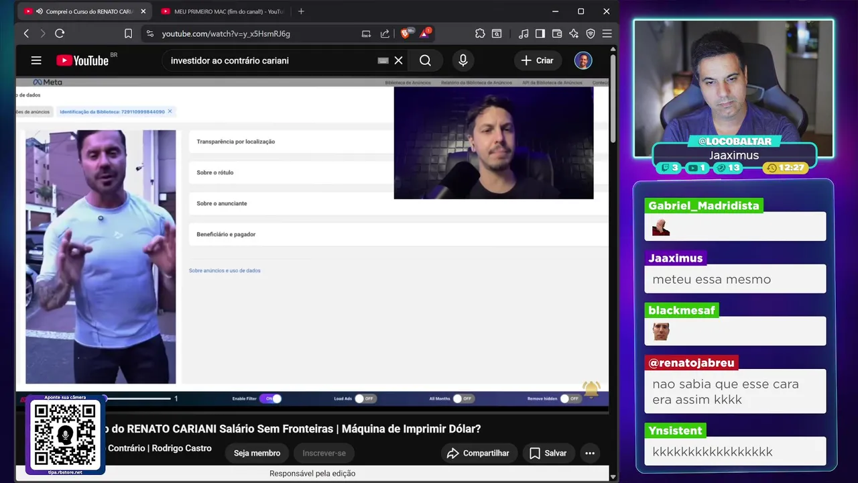Click the Inscrever-se button
858x483 pixels.
(x=324, y=453)
